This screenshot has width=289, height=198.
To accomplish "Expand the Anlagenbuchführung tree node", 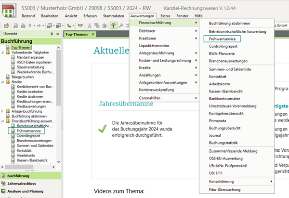I will 2,111.
